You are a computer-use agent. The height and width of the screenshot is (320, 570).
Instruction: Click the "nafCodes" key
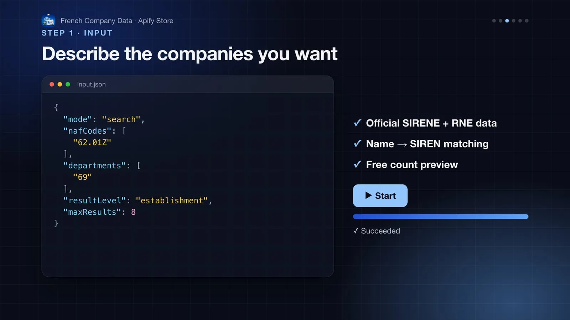click(87, 131)
